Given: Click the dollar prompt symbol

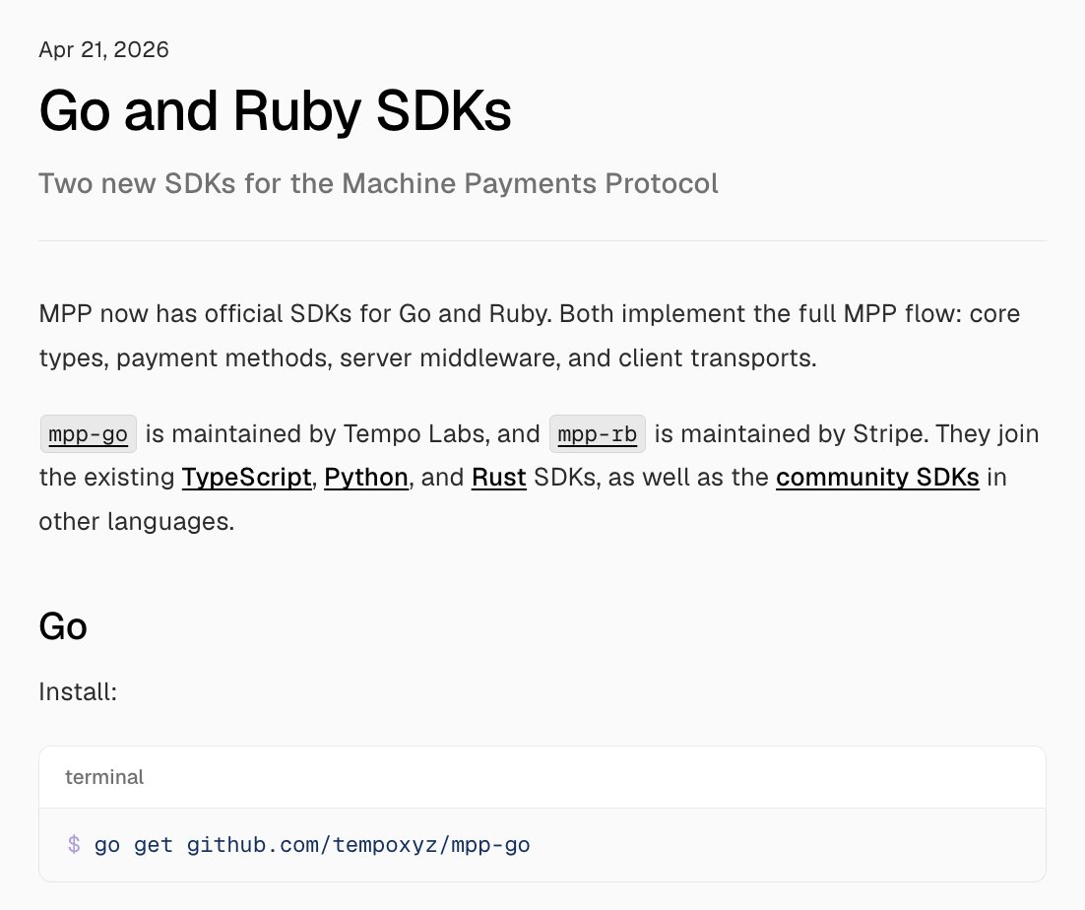Looking at the screenshot, I should point(74,844).
